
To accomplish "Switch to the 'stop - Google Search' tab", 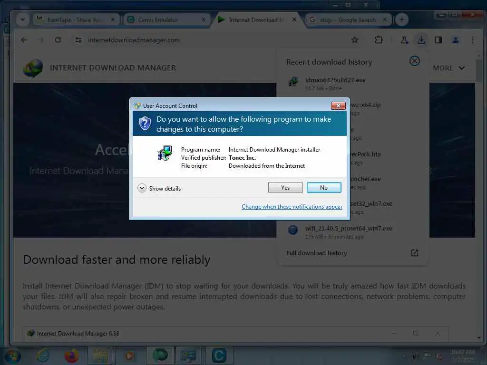I will click(x=348, y=20).
